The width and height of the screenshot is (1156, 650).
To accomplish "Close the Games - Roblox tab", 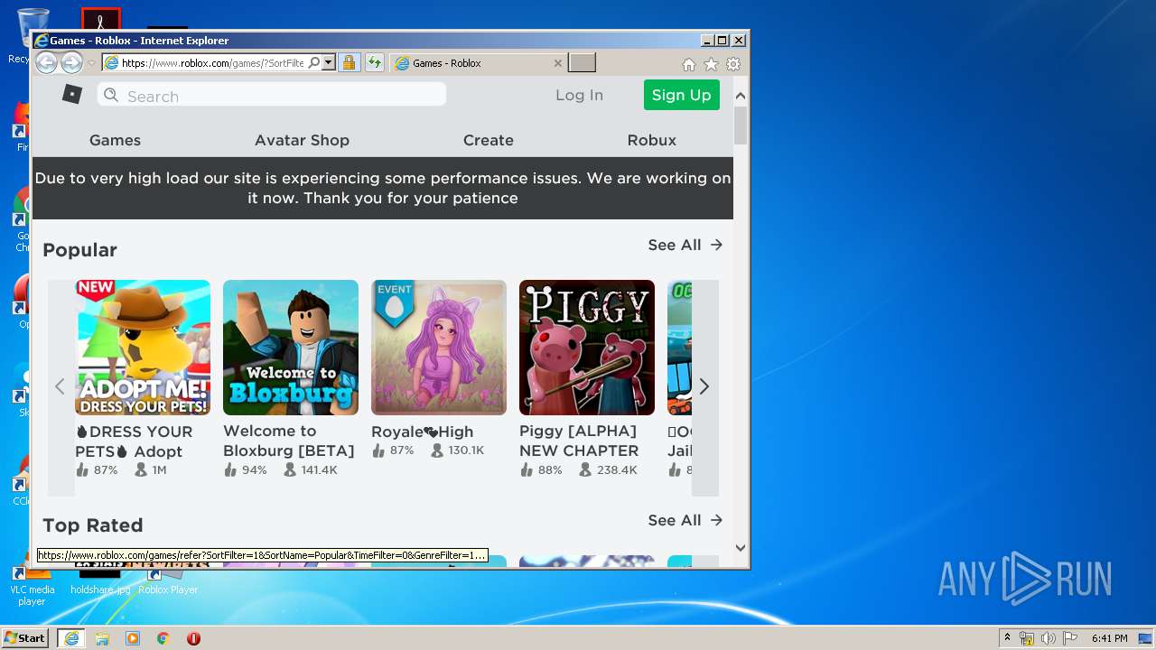I will (x=557, y=63).
